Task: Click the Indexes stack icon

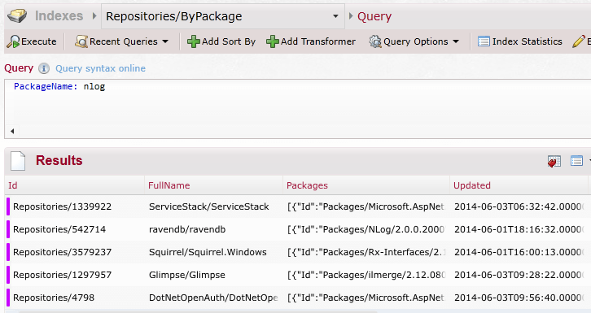Action: pos(17,15)
